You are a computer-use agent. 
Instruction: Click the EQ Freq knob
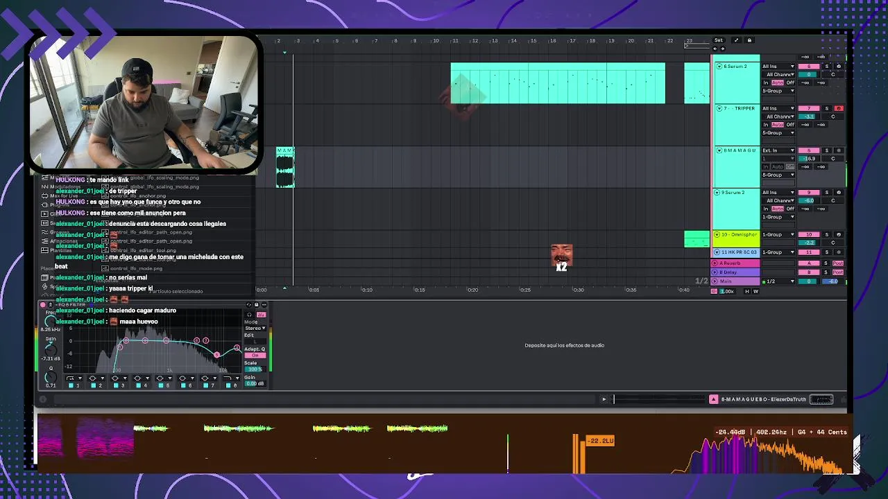pyautogui.click(x=51, y=321)
